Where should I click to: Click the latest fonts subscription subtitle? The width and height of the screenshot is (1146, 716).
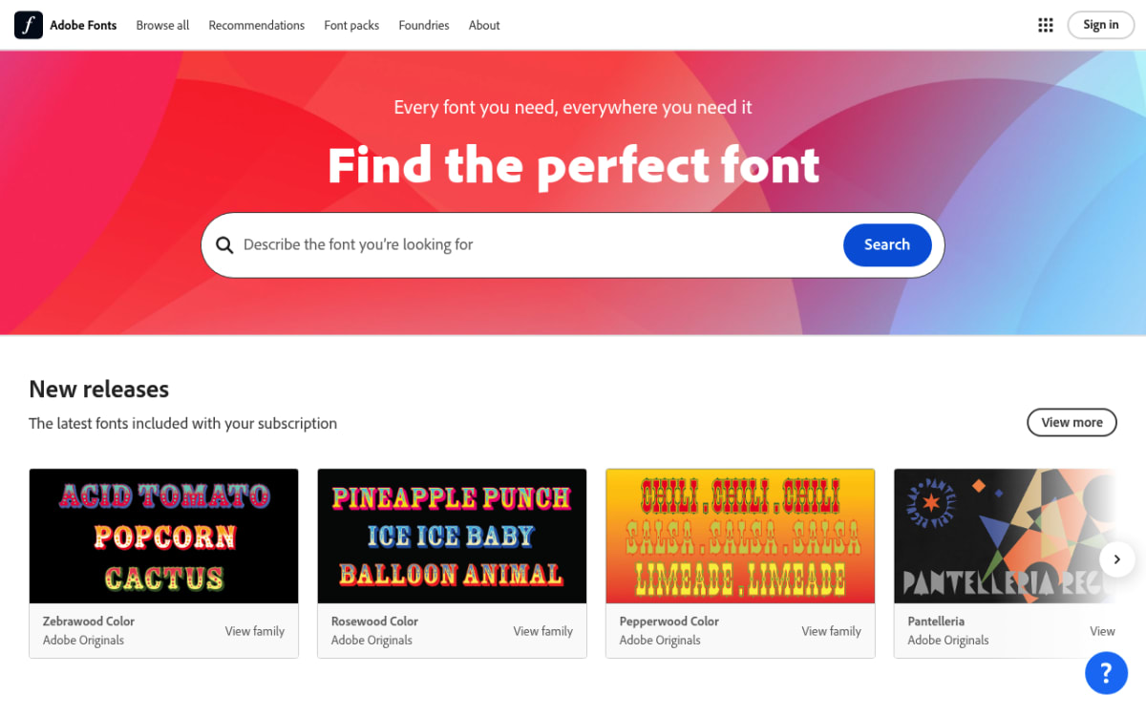(182, 423)
